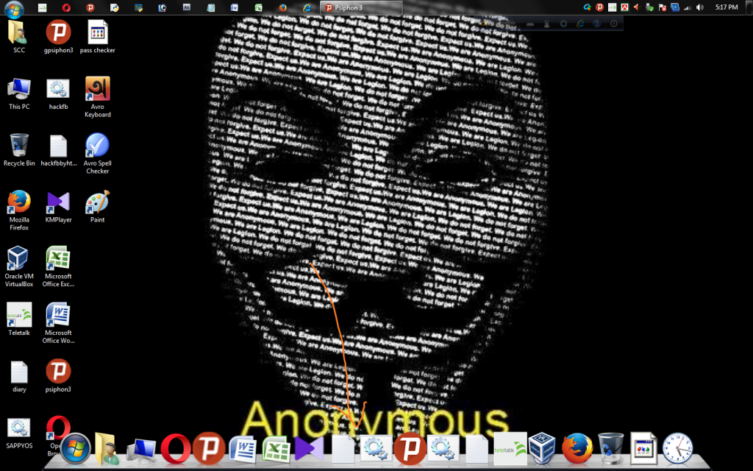Viewport: 753px width, 471px height.
Task: Click the help question mark on the Avro bar
Action: point(597,23)
